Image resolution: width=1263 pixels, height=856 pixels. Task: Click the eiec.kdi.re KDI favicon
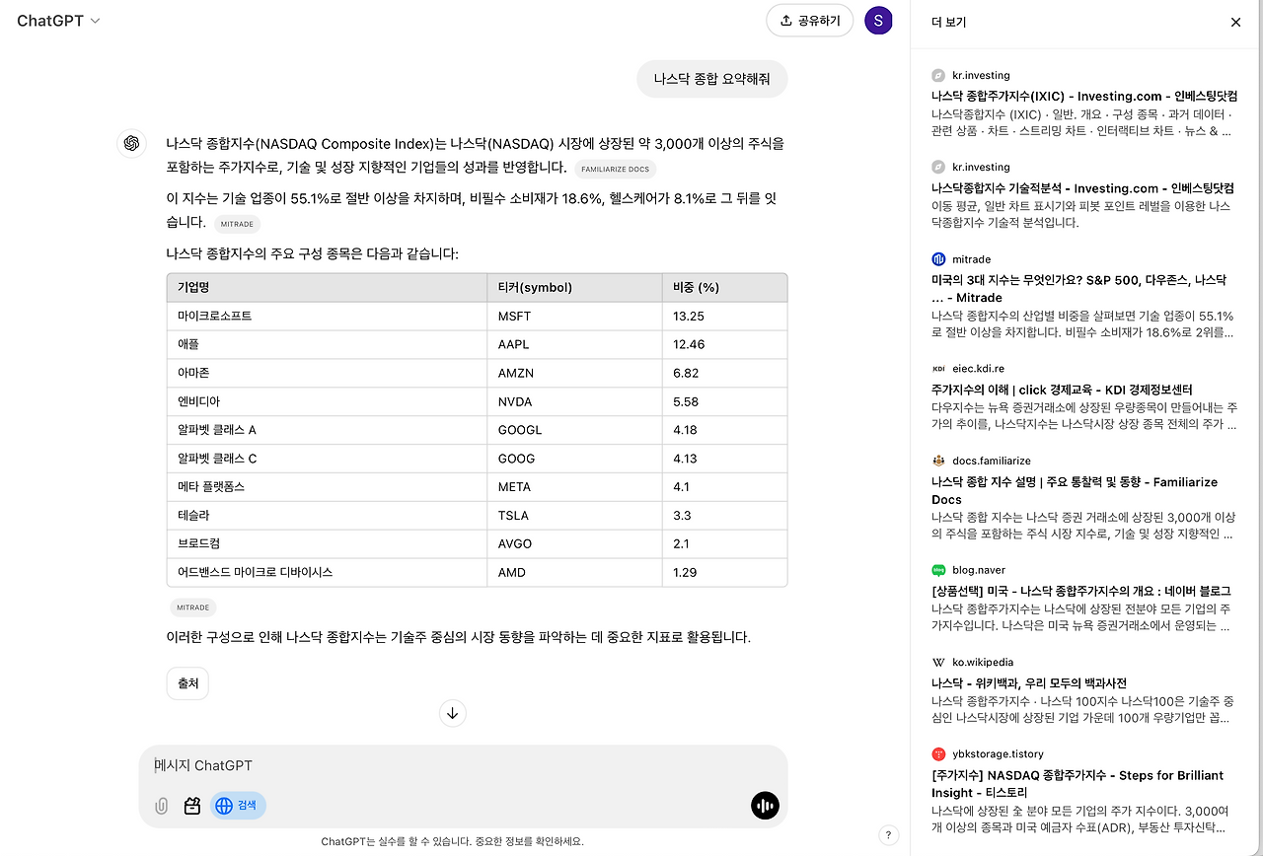(938, 369)
